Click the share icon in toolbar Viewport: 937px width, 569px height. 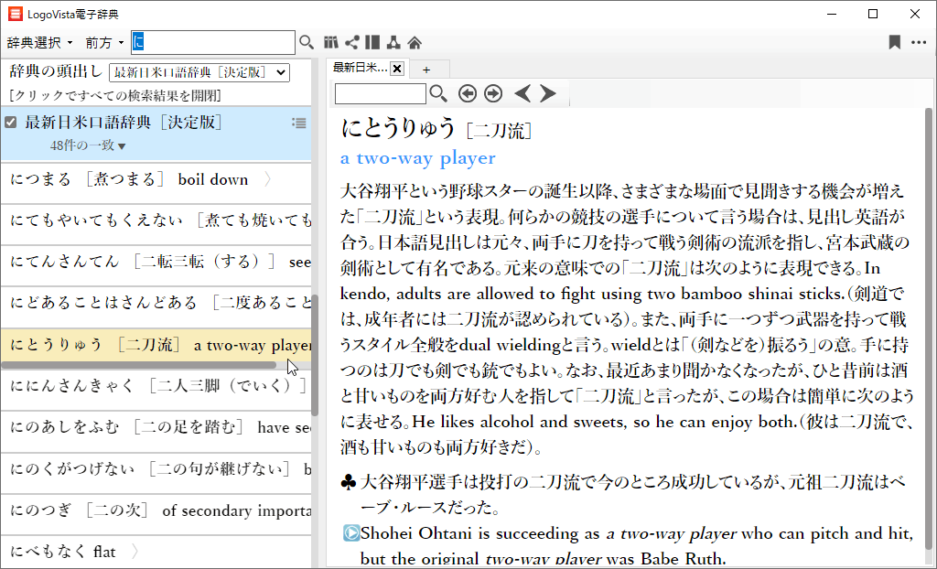point(351,42)
